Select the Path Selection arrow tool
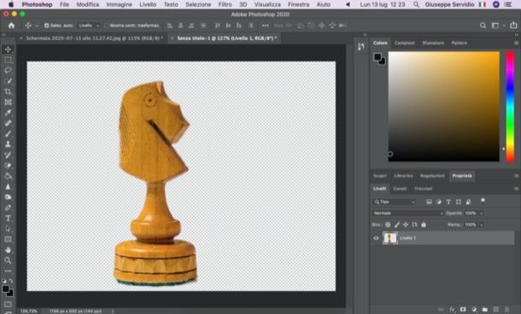 [8, 229]
